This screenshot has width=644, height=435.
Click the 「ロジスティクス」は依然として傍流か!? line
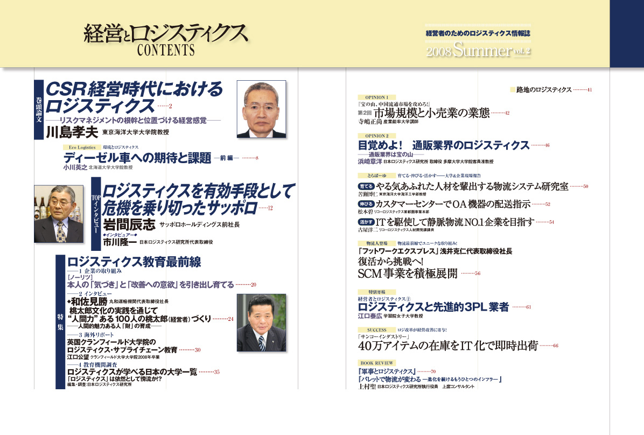click(114, 378)
